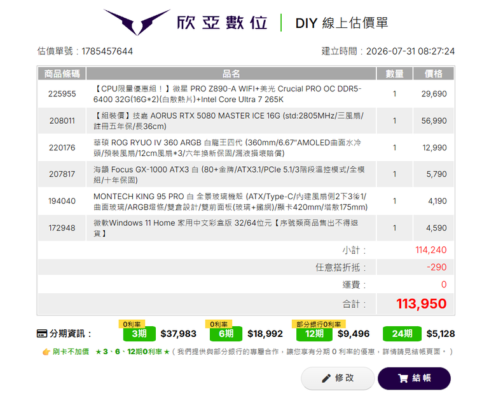Image resolution: width=496 pixels, height=408 pixels.
Task: Click the creation time 2026-07-31 08:27:24
Action: point(410,51)
